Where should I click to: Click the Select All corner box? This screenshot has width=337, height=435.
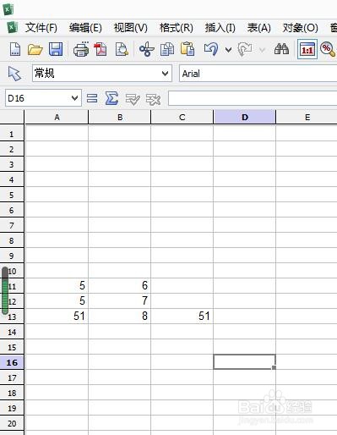pos(12,117)
